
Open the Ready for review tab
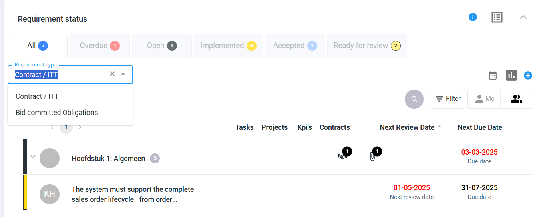[x=367, y=46]
